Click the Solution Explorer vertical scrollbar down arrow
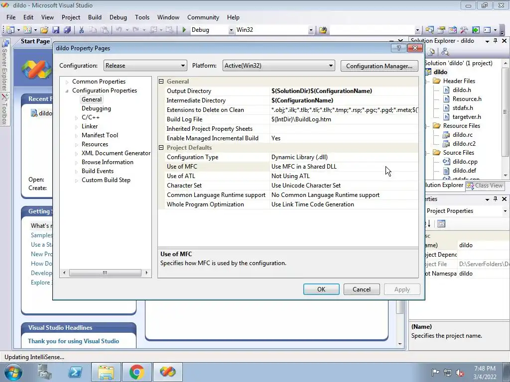Screen dimensions: 510x382 pos(505,176)
